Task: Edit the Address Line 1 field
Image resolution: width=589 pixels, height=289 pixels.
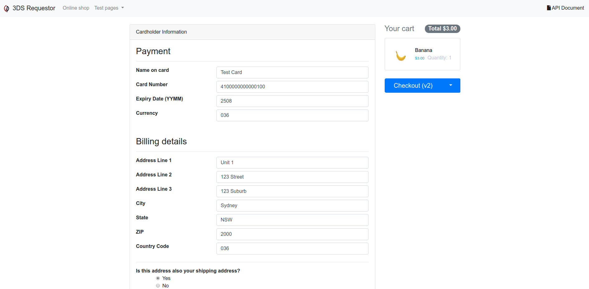Action: (292, 163)
